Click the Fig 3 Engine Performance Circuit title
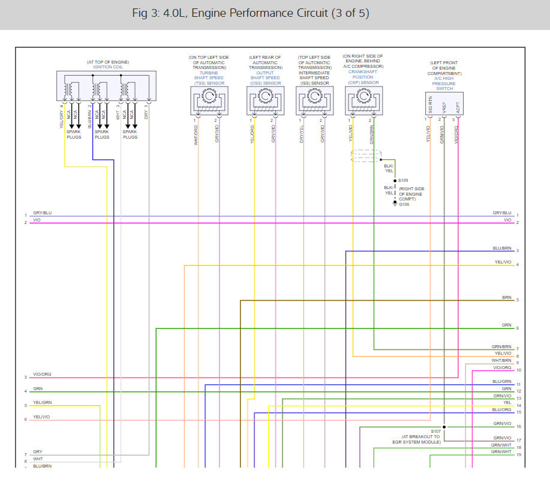Screen dimensions: 550x485 251,13
